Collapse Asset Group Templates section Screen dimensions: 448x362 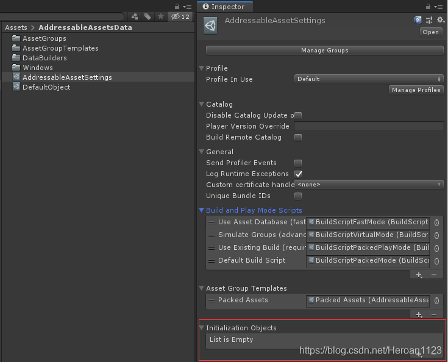coord(201,288)
